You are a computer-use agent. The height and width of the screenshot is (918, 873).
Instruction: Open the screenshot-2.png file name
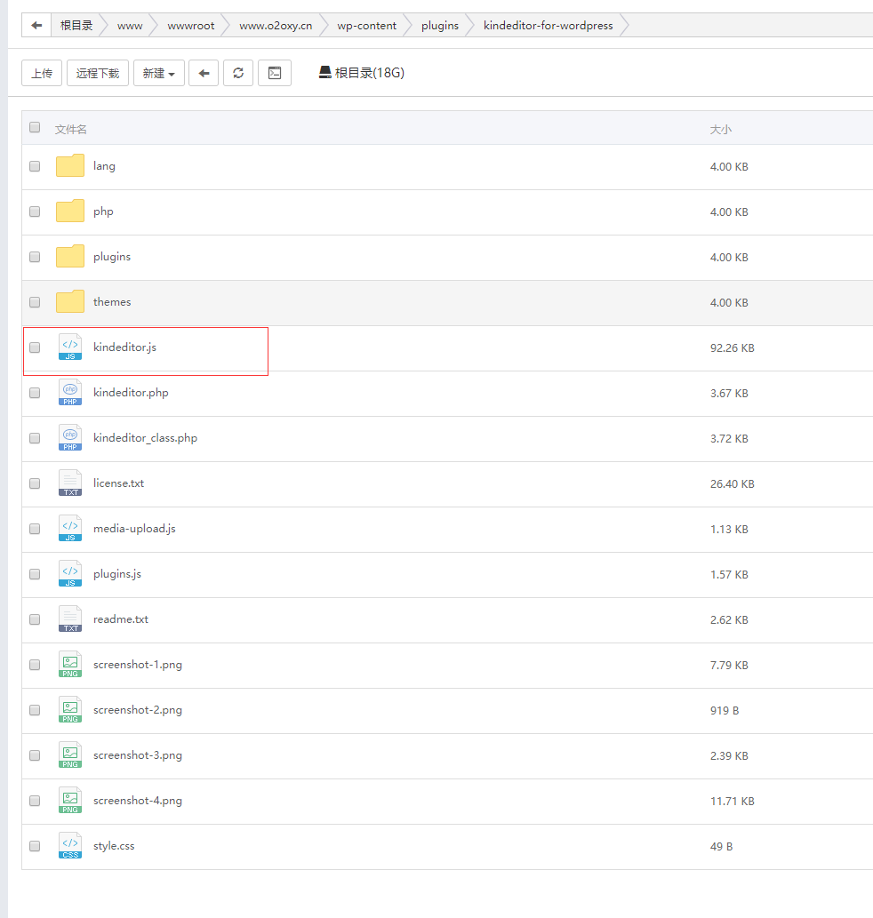point(138,710)
